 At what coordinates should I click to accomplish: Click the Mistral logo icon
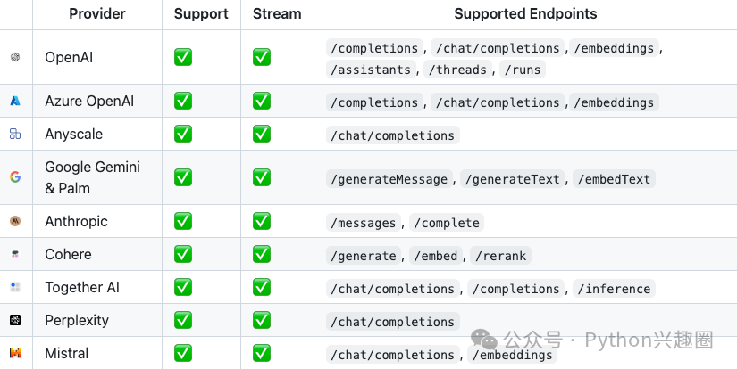coord(15,353)
